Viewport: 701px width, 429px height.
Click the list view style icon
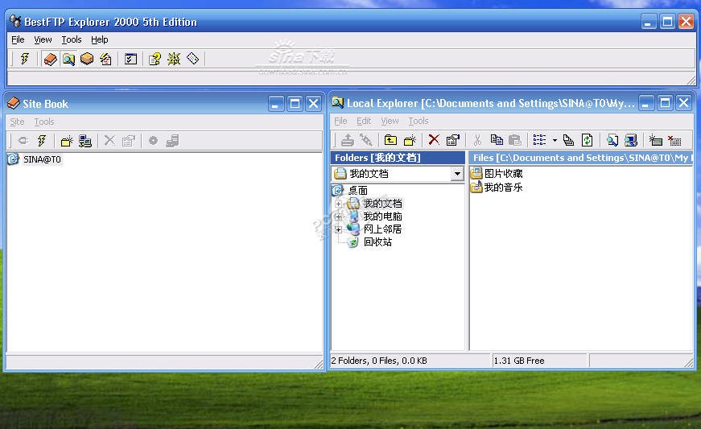click(539, 140)
